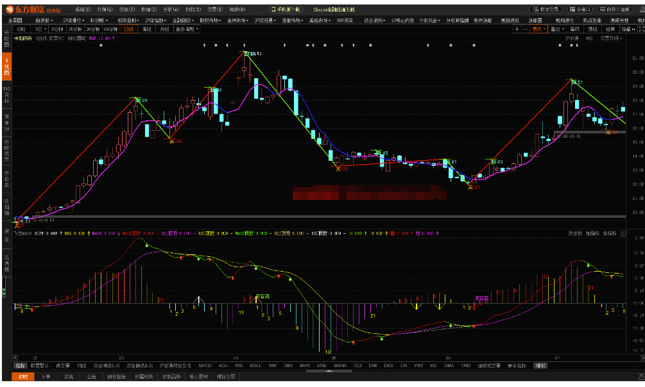Open the 分析(A) menu

coord(171,10)
